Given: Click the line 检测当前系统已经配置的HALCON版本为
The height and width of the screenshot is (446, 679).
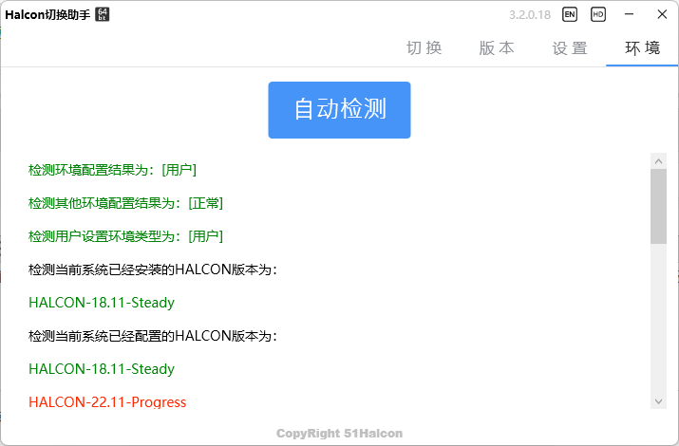Looking at the screenshot, I should tap(153, 336).
